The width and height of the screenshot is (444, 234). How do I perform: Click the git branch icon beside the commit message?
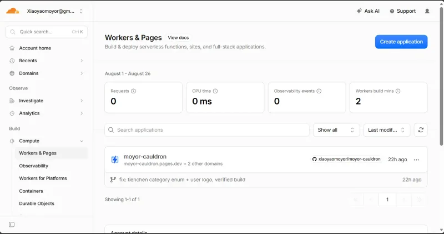pyautogui.click(x=113, y=180)
